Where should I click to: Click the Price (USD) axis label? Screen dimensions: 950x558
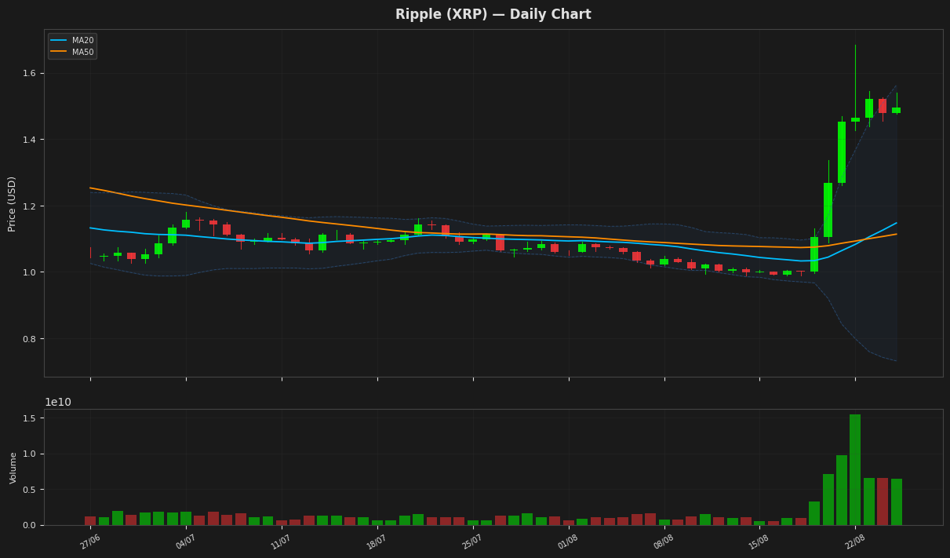pos(13,203)
